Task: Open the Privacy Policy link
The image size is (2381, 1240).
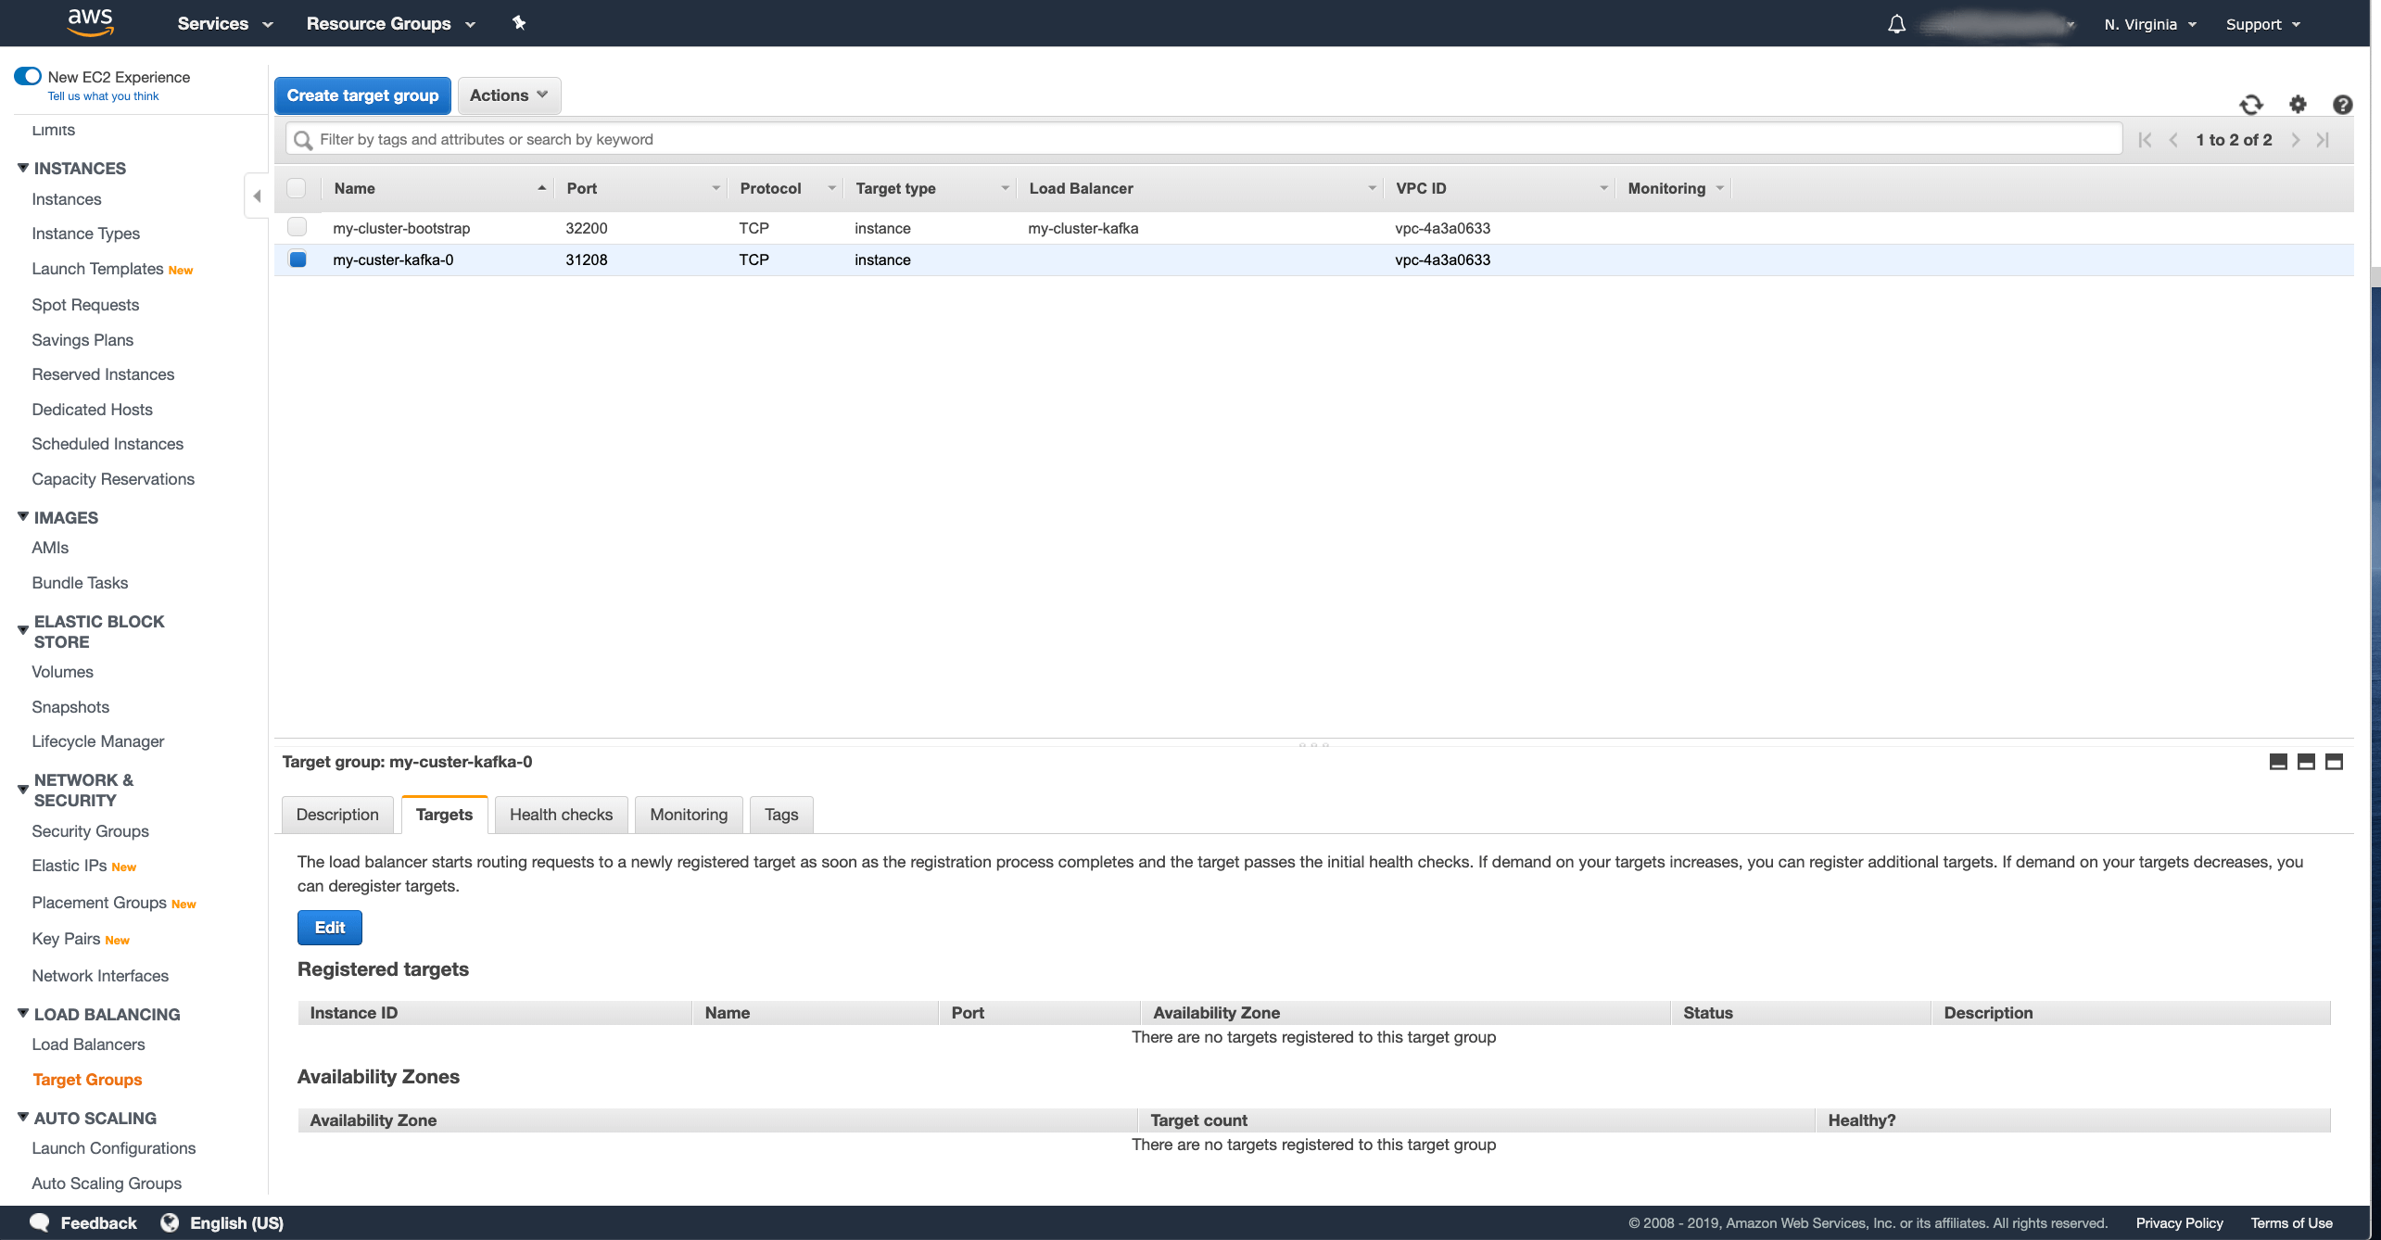Action: tap(2179, 1223)
